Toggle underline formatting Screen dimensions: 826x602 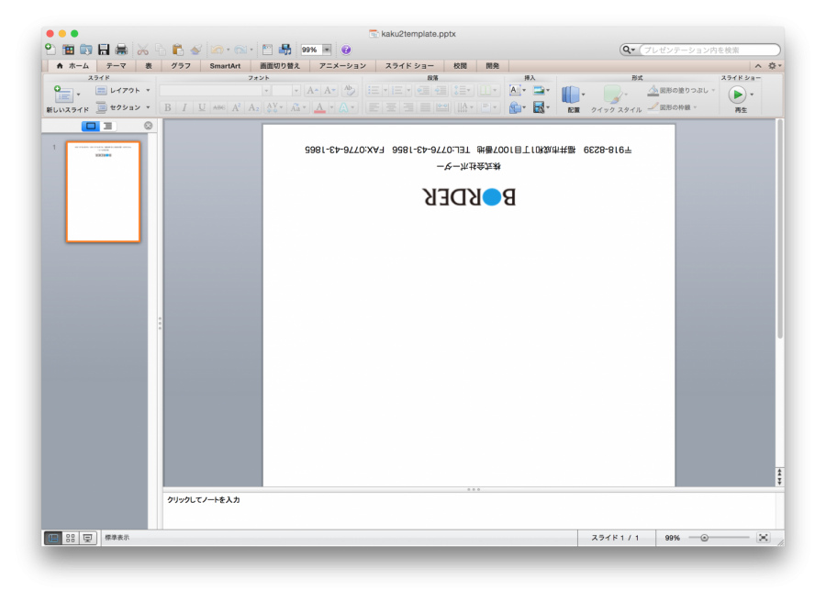coord(202,107)
